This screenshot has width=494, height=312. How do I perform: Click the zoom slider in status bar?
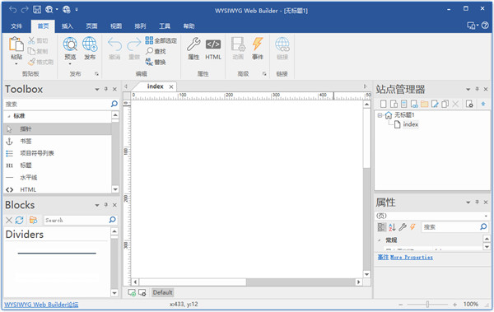(x=427, y=305)
